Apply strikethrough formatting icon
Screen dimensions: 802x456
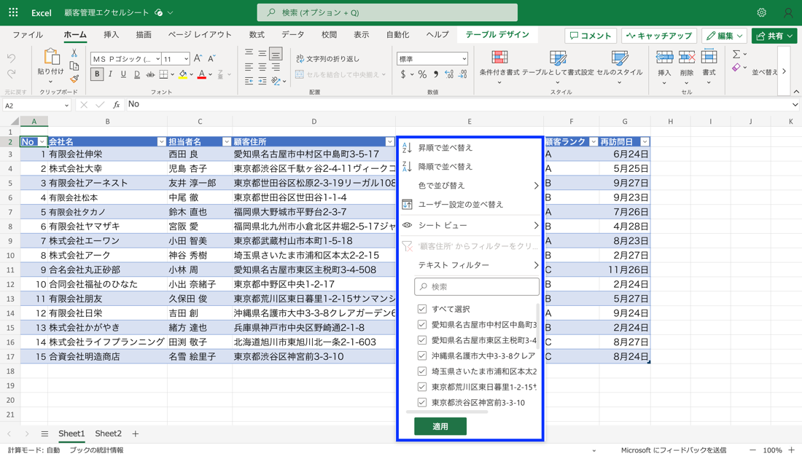click(150, 74)
